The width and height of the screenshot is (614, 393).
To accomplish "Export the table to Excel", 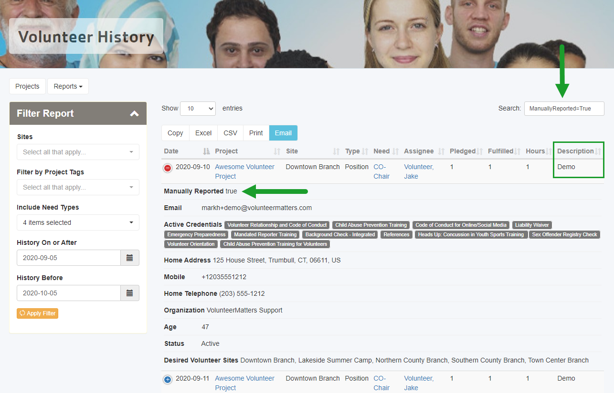I will [x=203, y=133].
